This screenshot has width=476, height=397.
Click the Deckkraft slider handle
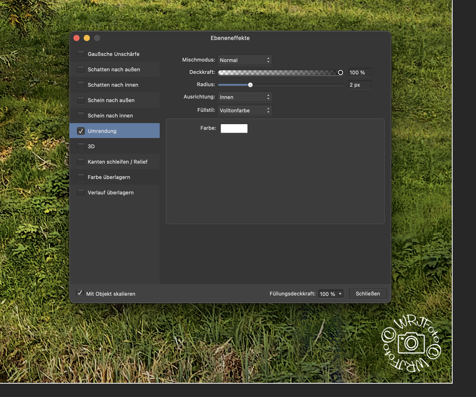click(x=340, y=73)
